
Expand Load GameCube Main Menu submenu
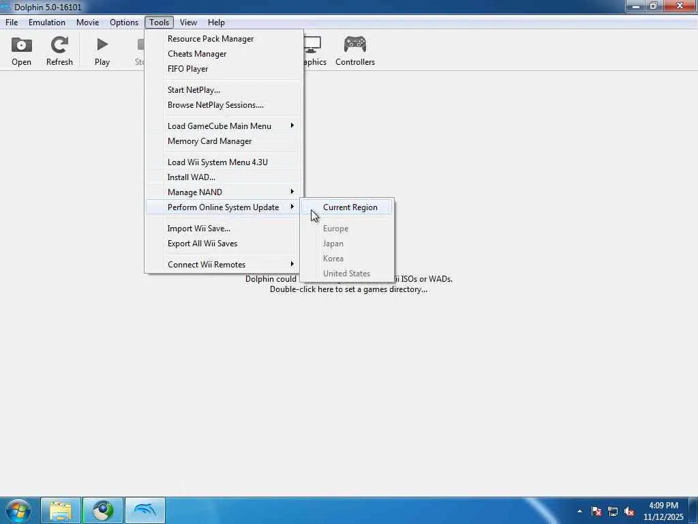pyautogui.click(x=224, y=126)
